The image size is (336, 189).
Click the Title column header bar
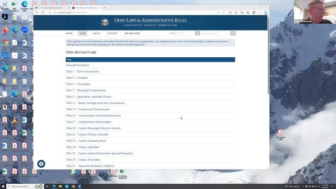tap(150, 59)
